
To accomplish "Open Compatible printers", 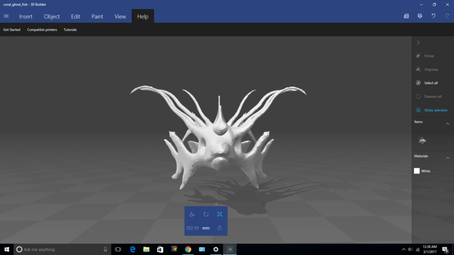I will (42, 29).
